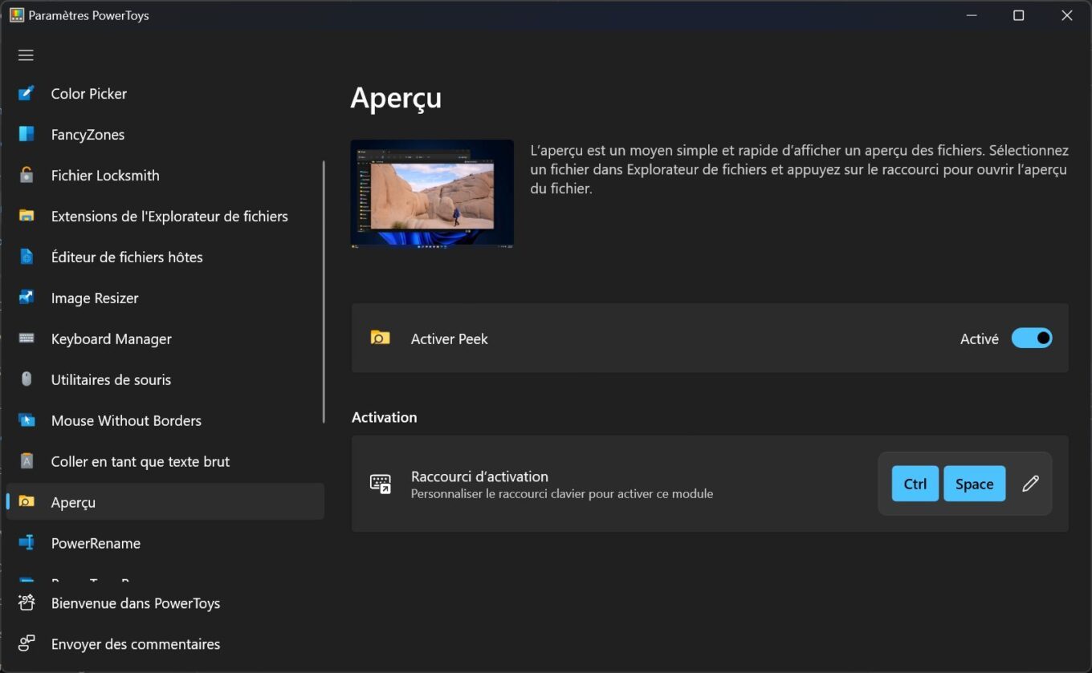Open Keyboard Manager settings

click(165, 339)
